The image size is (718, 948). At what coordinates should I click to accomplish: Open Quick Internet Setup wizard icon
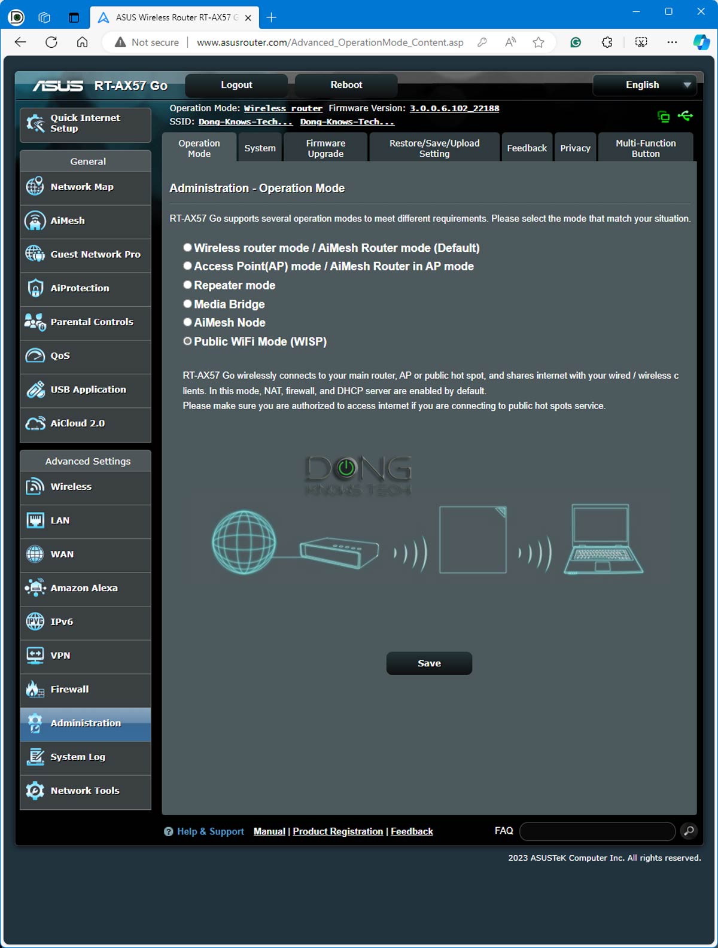click(x=35, y=123)
